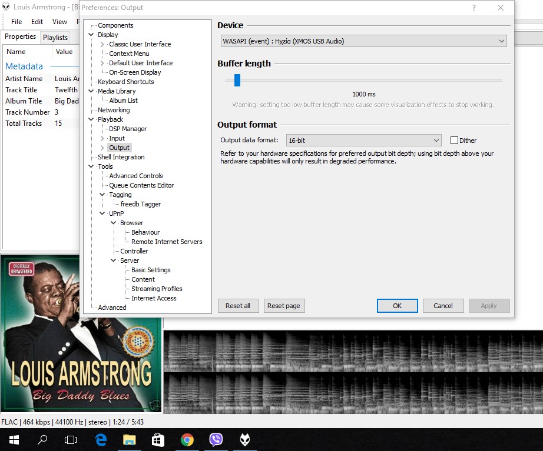Launch Google Chrome from the taskbar
This screenshot has width=543, height=451.
tap(187, 439)
